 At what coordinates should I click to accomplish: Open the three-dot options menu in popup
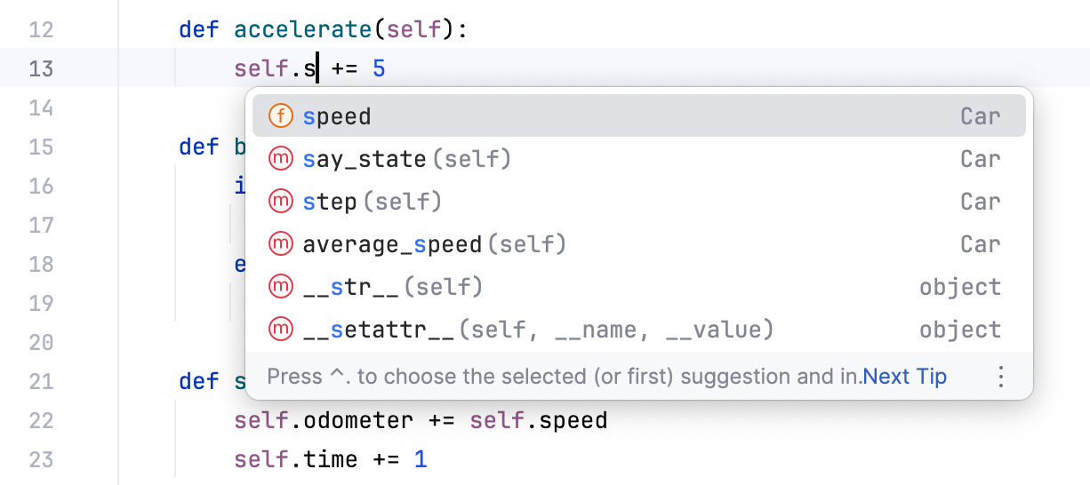(x=1001, y=377)
